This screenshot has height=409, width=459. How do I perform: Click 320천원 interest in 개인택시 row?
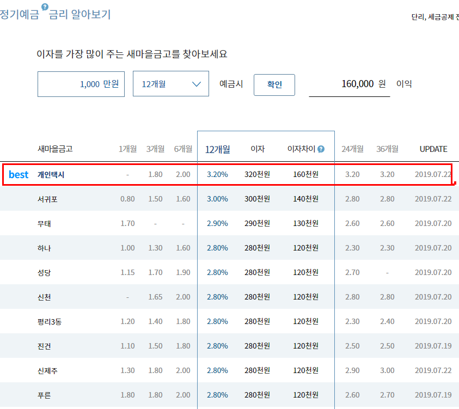[x=258, y=174]
